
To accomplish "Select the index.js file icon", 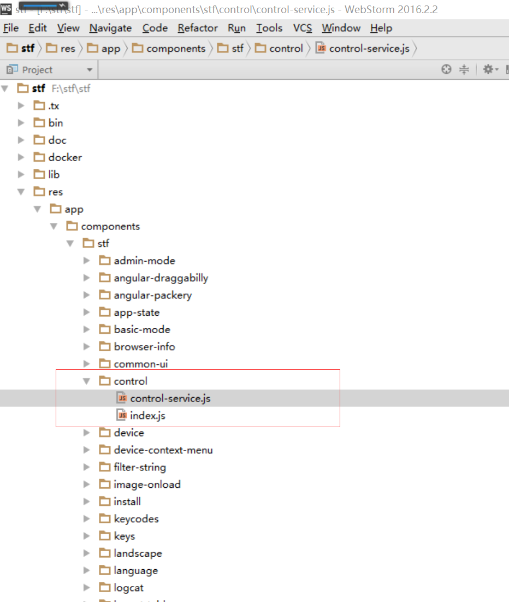I will 121,415.
